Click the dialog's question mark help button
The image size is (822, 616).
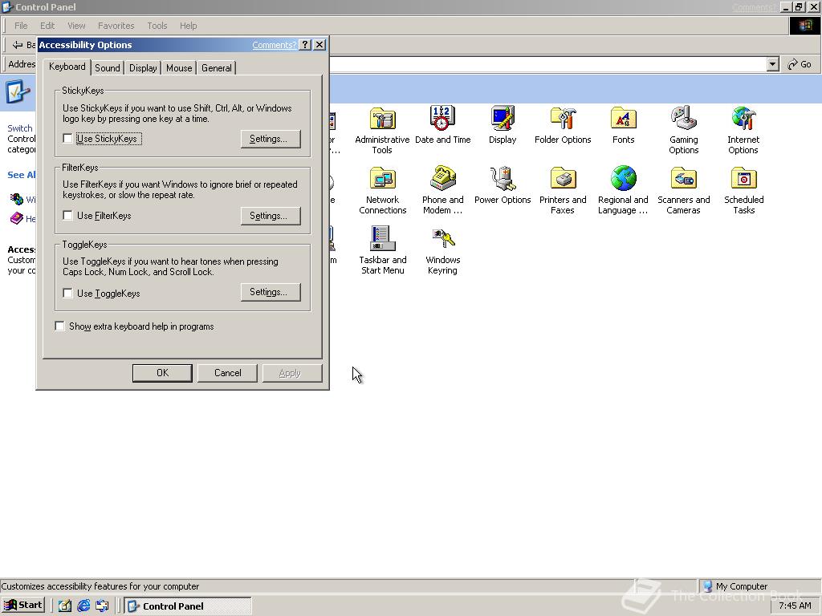tap(304, 45)
